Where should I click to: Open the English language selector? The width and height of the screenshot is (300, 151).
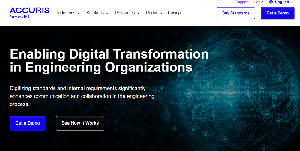281,2
